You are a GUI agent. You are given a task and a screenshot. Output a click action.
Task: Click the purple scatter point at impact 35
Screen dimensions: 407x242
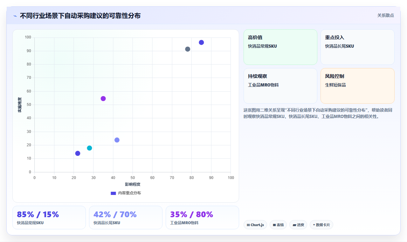coord(103,99)
